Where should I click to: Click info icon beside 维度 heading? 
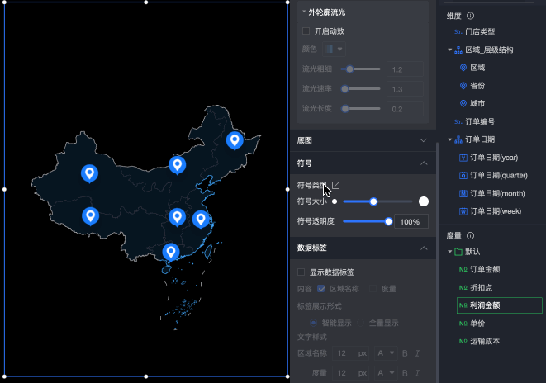click(470, 16)
